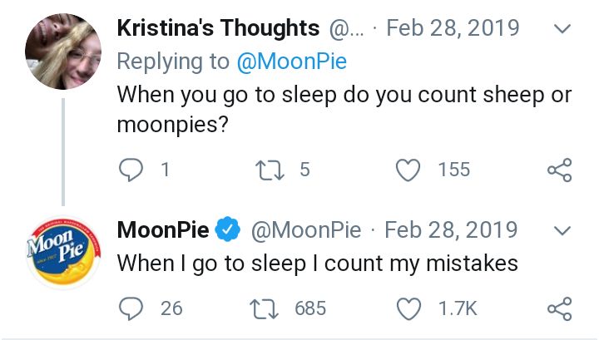Open dropdown chevron on MoonPie's tweet

click(562, 230)
